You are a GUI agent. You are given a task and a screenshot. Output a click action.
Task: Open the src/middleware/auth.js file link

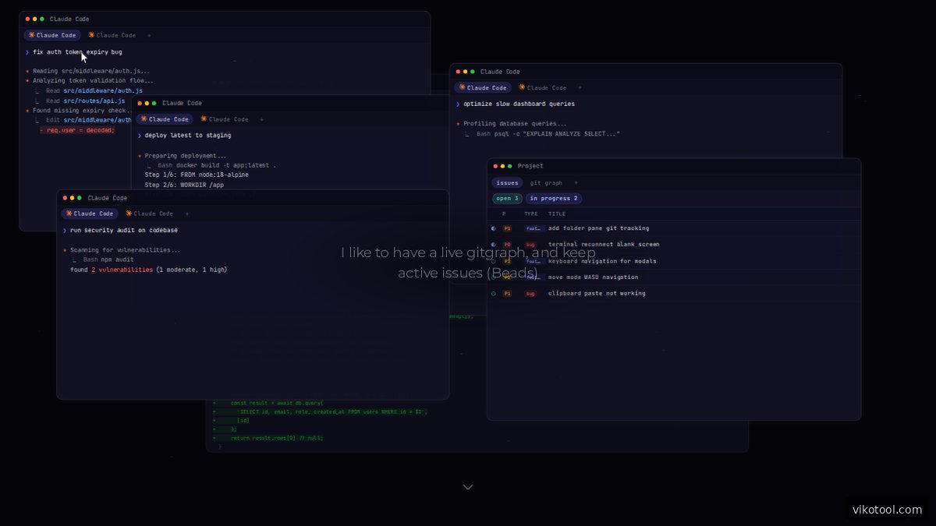pos(103,90)
